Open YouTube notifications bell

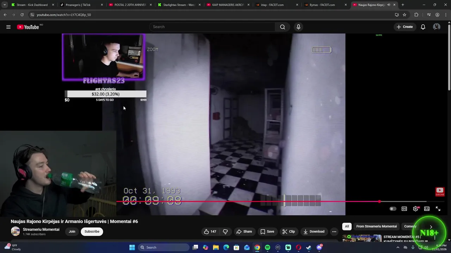423,27
